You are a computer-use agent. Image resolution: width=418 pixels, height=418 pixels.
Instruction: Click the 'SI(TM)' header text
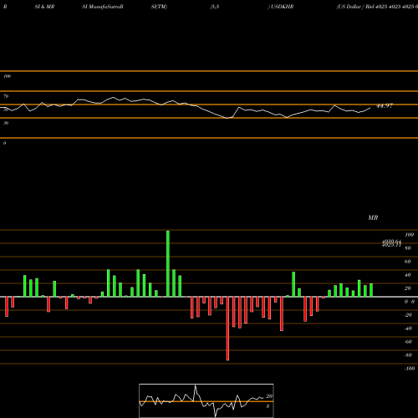coord(159,7)
